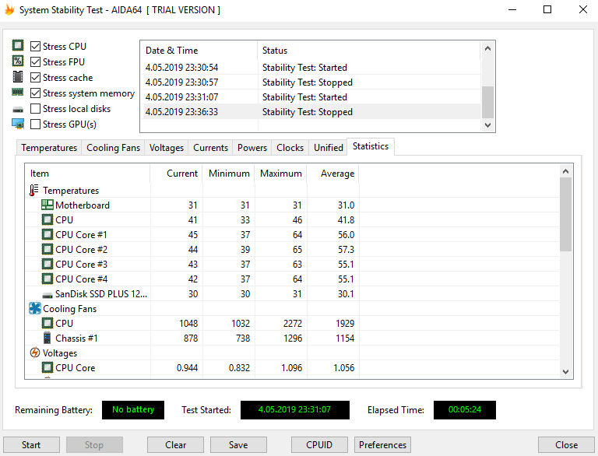This screenshot has height=456, width=598.
Task: Click the AIDA64 flame icon in title bar
Action: 9,9
